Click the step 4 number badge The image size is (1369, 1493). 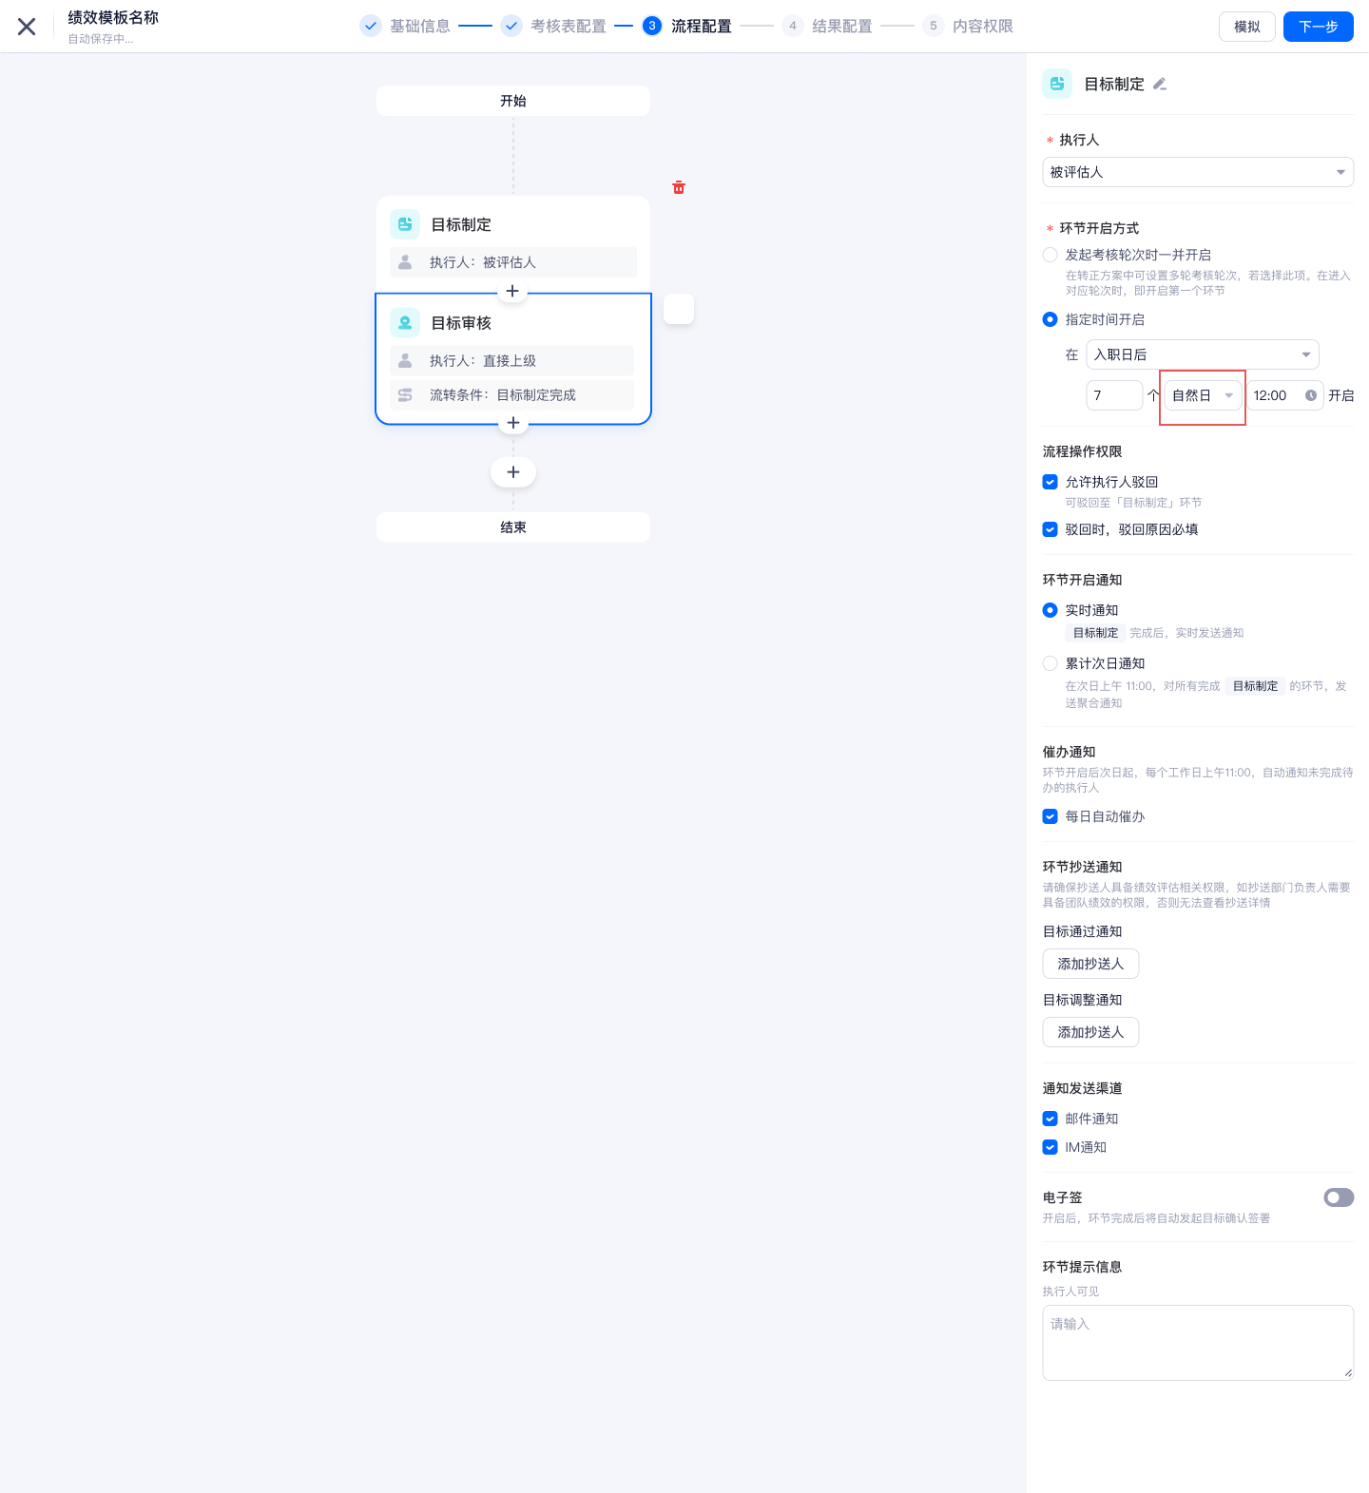coord(793,26)
